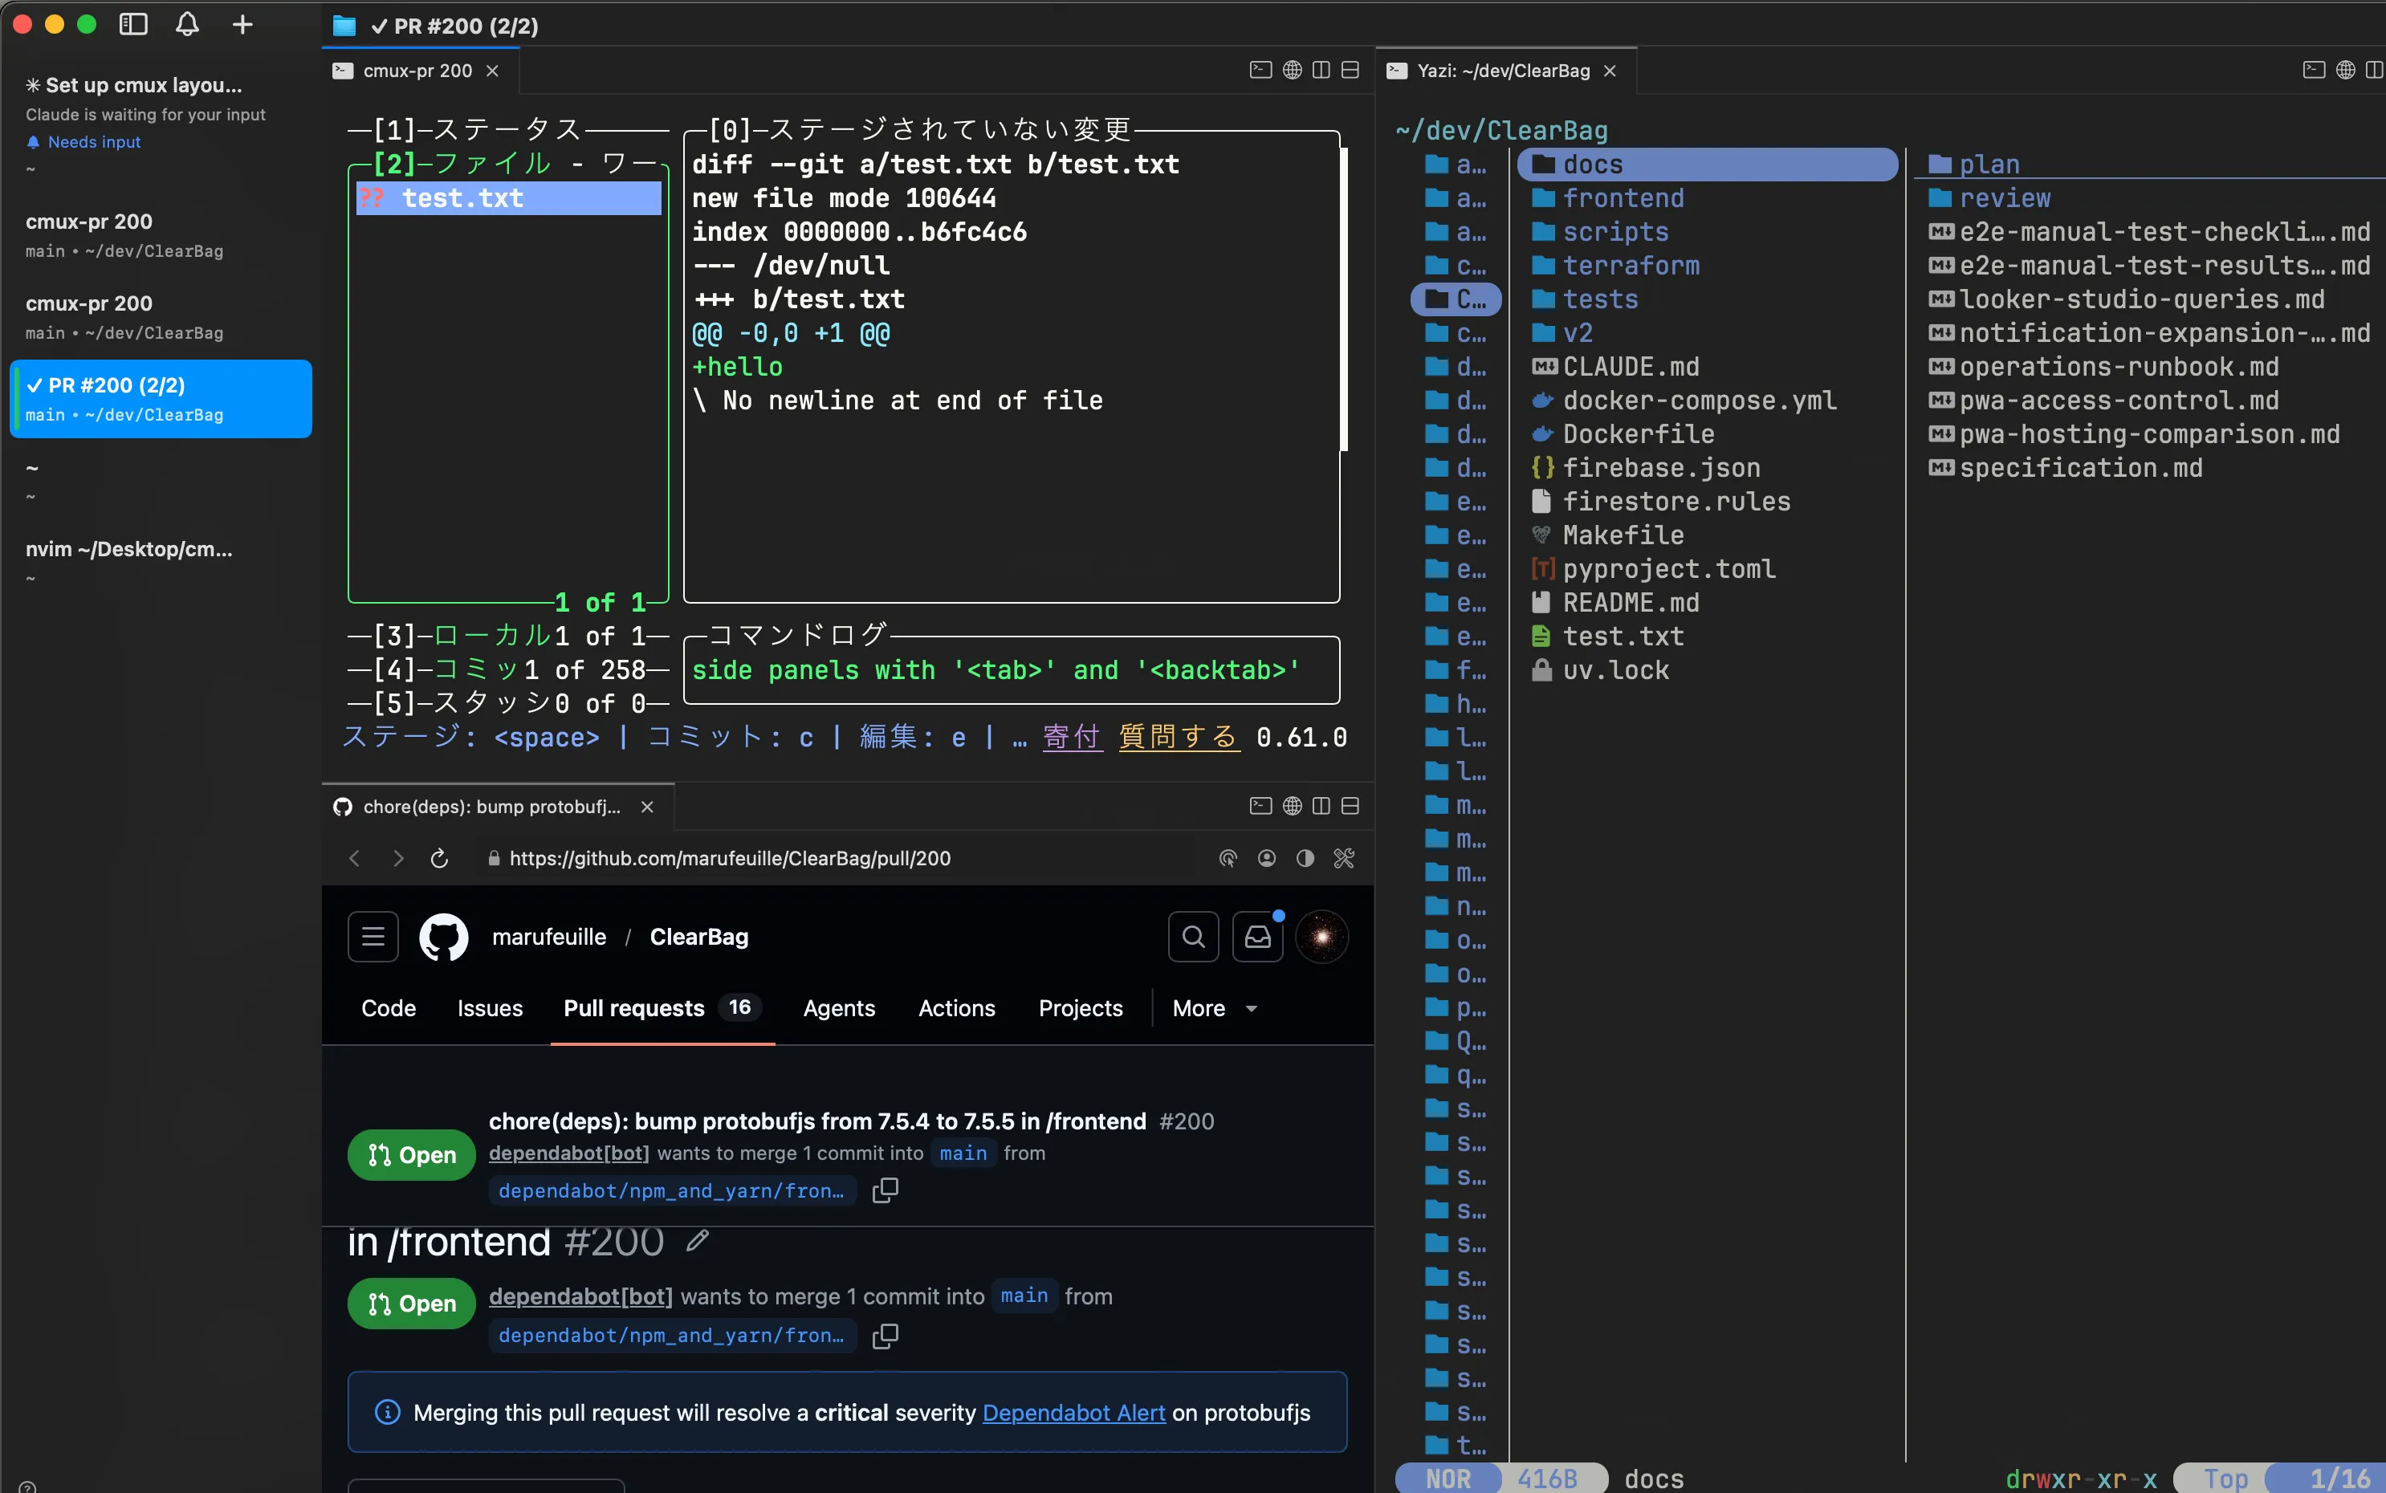Close the chore(deps) browser tab
Image resolution: width=2386 pixels, height=1493 pixels.
tap(647, 807)
